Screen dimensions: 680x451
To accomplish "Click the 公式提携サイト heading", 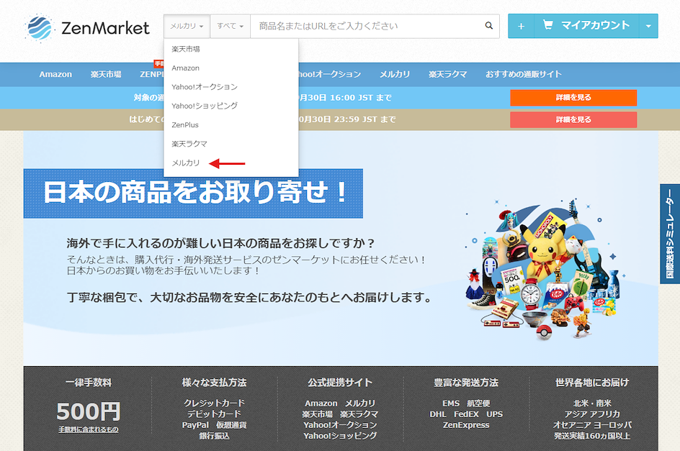I will [x=340, y=383].
